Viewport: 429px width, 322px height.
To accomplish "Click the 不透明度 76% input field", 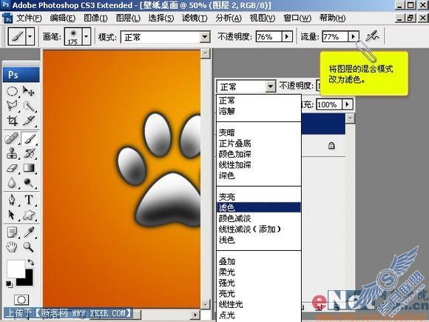I will (268, 36).
